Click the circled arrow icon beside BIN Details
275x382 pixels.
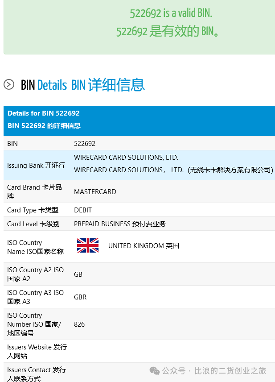click(9, 84)
